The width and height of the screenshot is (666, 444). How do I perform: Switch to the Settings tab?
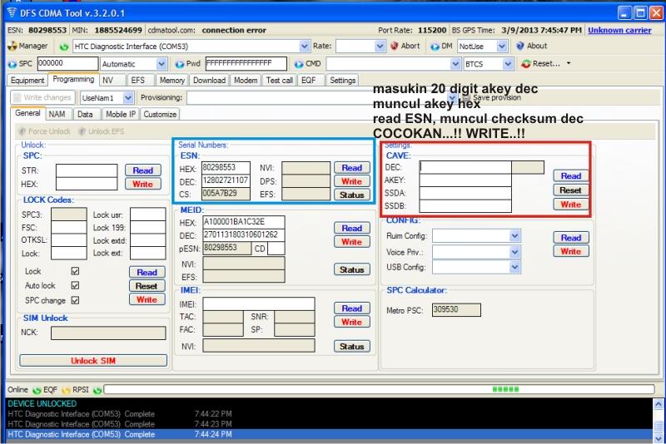(x=342, y=81)
